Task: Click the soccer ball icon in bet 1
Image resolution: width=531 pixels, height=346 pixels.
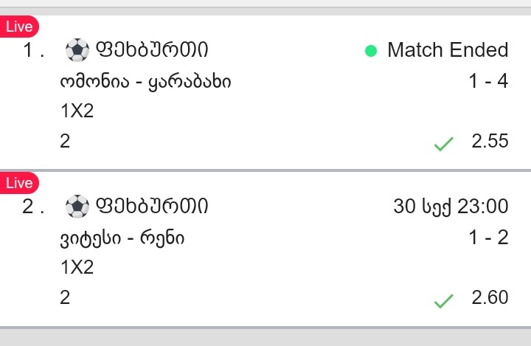Action: [x=76, y=50]
